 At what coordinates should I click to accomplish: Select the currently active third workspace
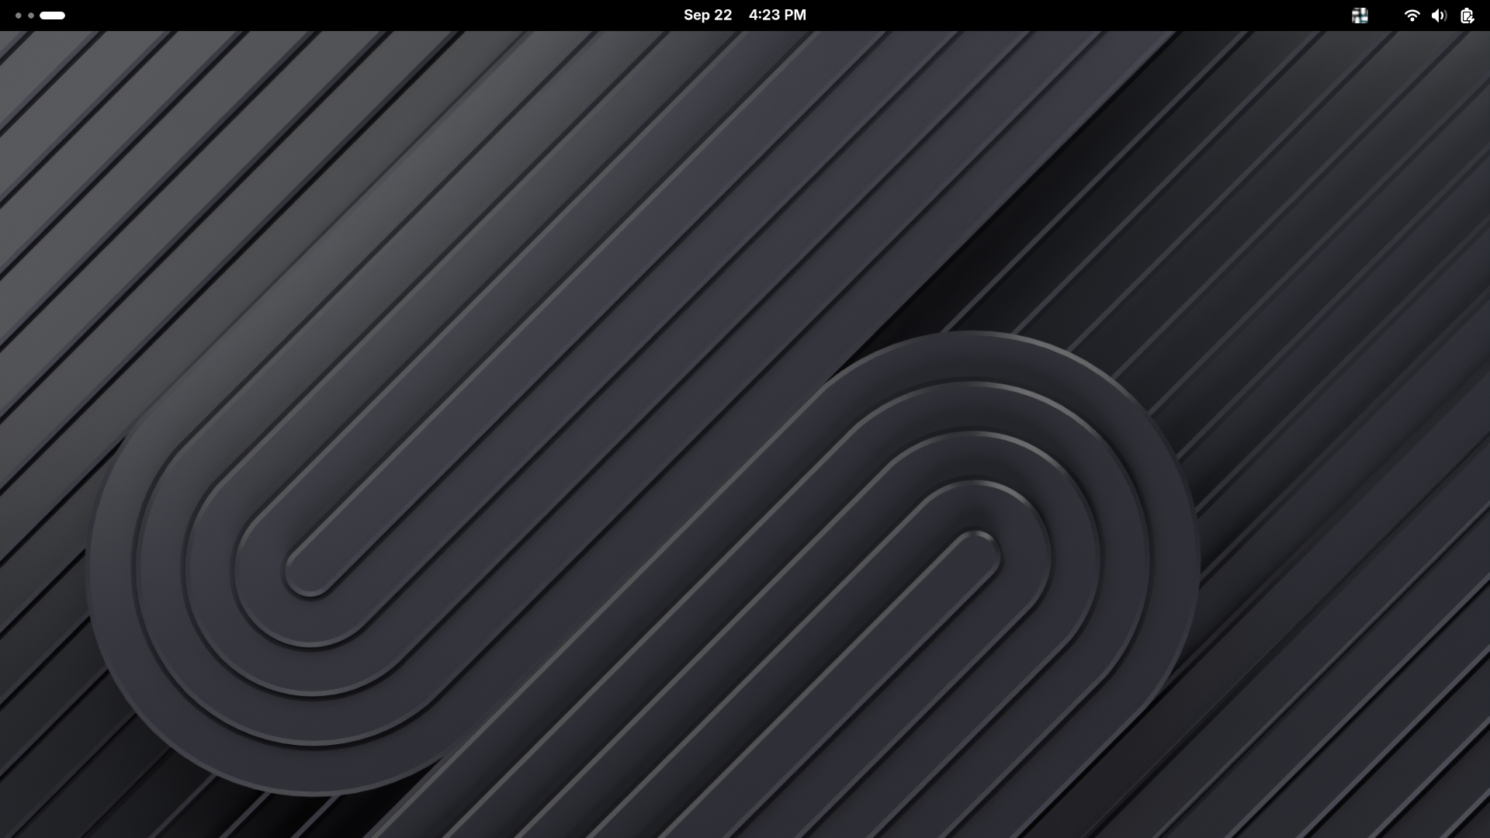[52, 16]
